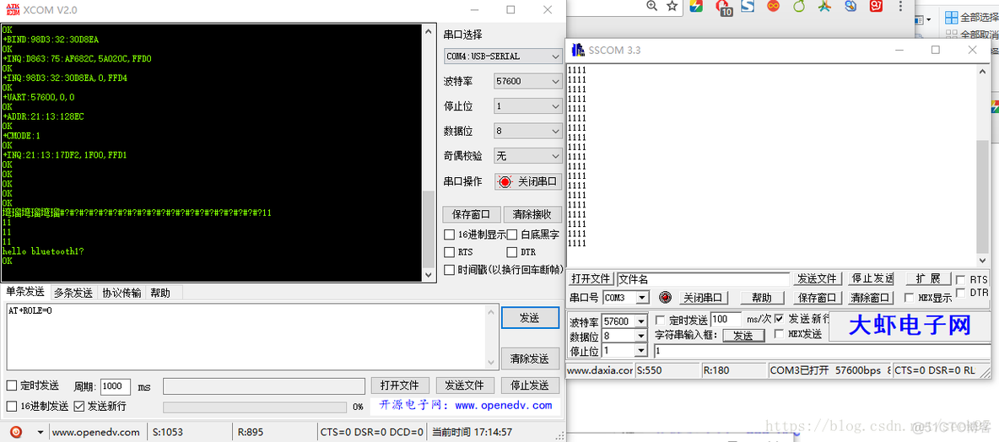Click 发送 button in SSCOM
This screenshot has height=442, width=999.
742,336
